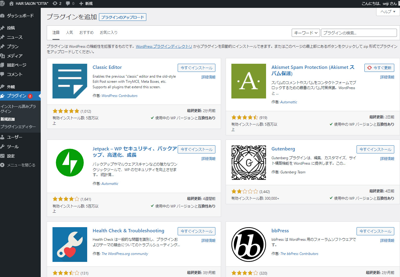This screenshot has width=400, height=277.
Task: Open the 投稿 menu with pin icon
Action: tap(20, 28)
